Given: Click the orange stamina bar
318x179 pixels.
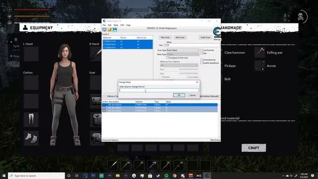Looking at the screenshot, I should (32, 16).
